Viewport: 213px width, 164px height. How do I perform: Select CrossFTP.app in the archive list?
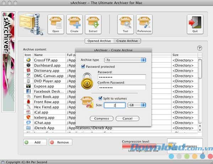(x=46, y=60)
